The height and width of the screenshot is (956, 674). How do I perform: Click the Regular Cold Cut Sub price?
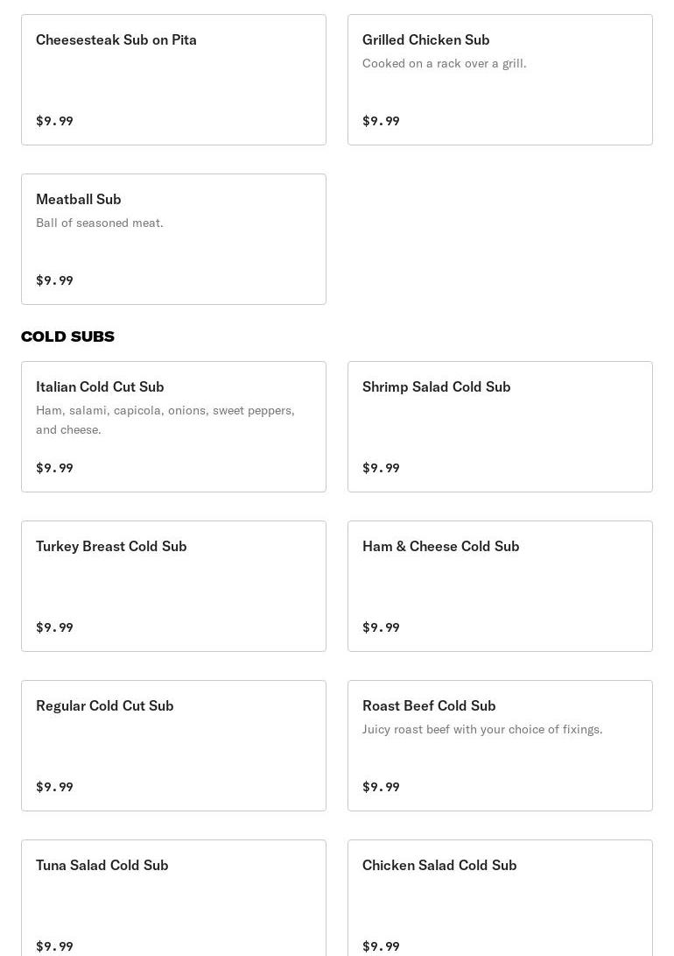tap(54, 787)
